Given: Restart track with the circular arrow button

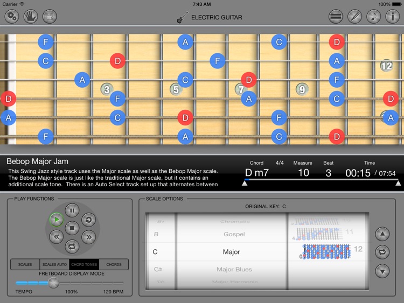Looking at the screenshot, I should 89,220.
